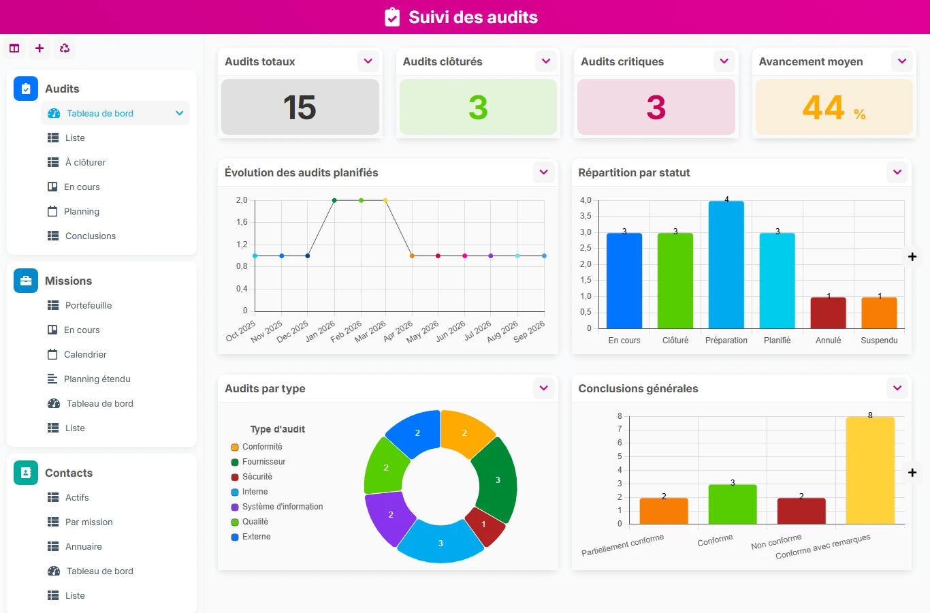Open the Conclusions view

pyautogui.click(x=115, y=236)
